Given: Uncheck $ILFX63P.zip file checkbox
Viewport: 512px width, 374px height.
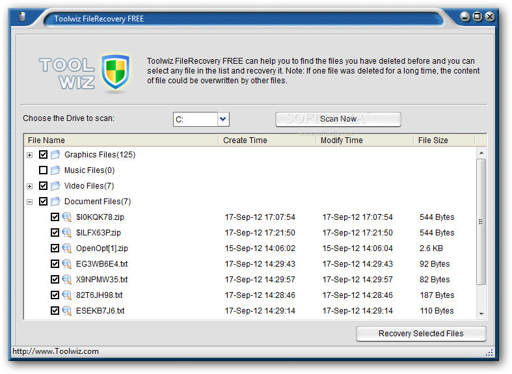Looking at the screenshot, I should 55,233.
